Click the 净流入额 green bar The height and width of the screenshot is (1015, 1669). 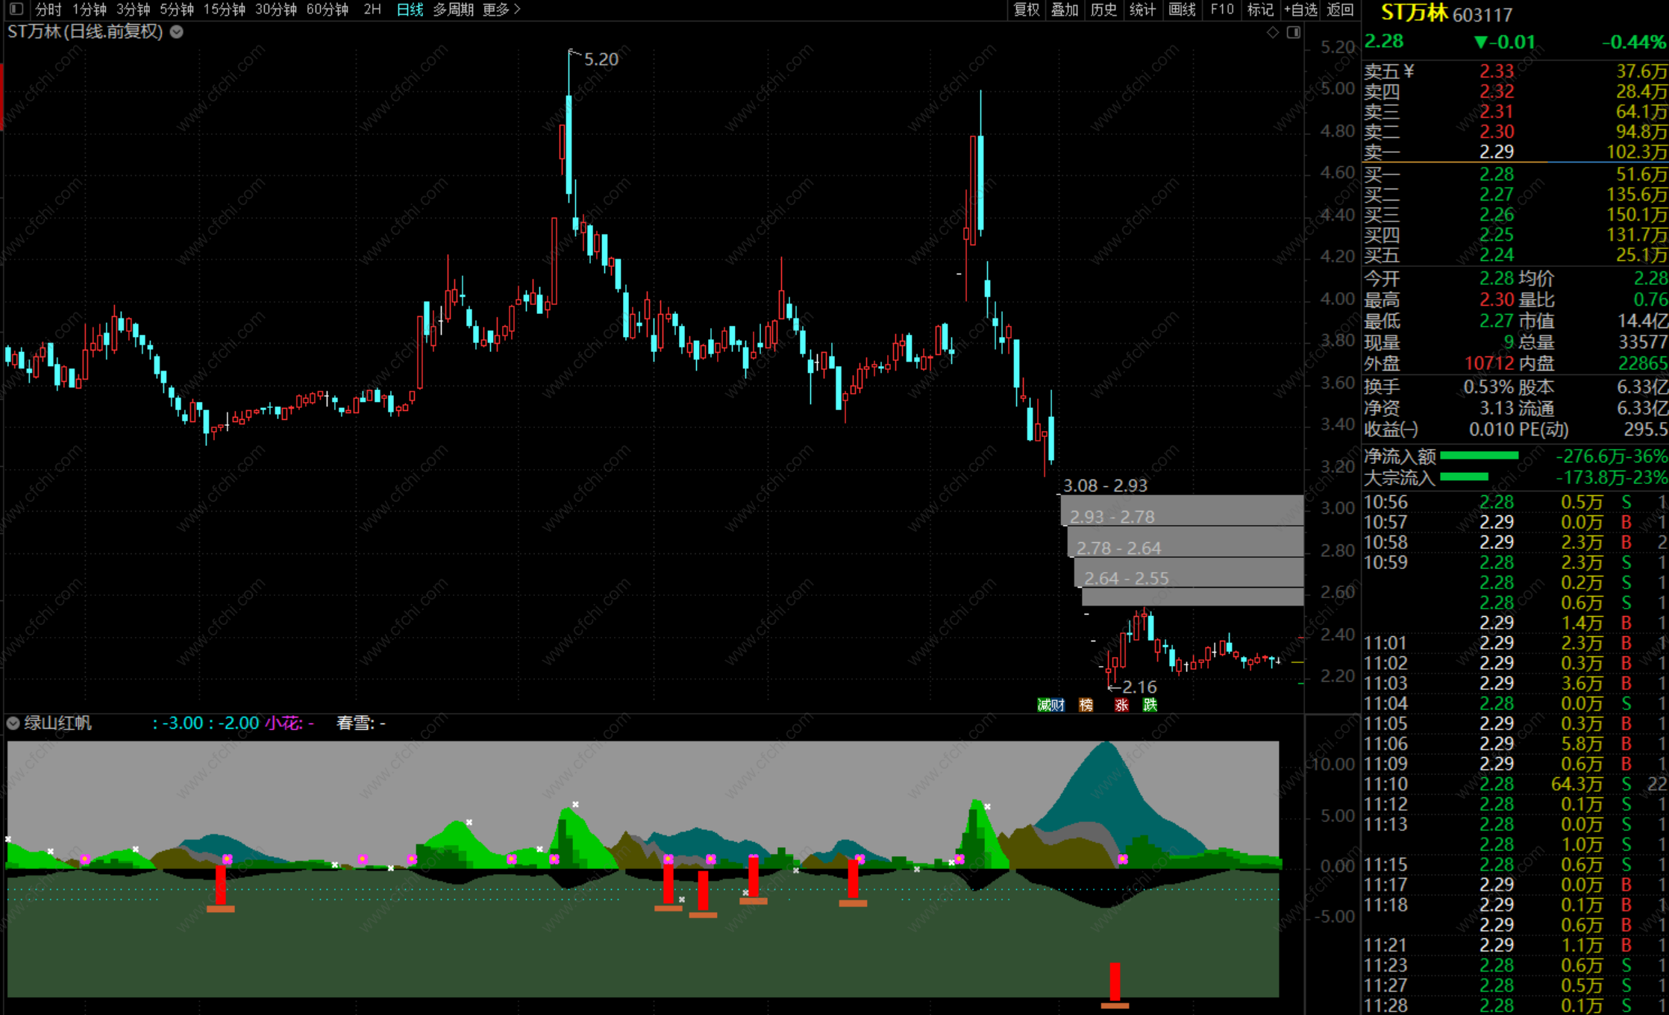[1479, 456]
